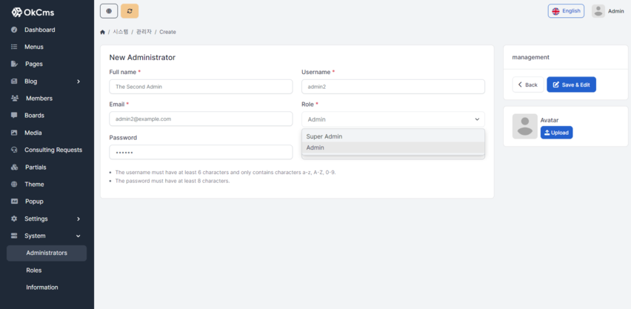
Task: Open Roles in the sidebar
Action: 34,270
